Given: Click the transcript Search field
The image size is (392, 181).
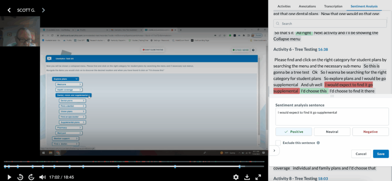Looking at the screenshot, I should click(332, 24).
